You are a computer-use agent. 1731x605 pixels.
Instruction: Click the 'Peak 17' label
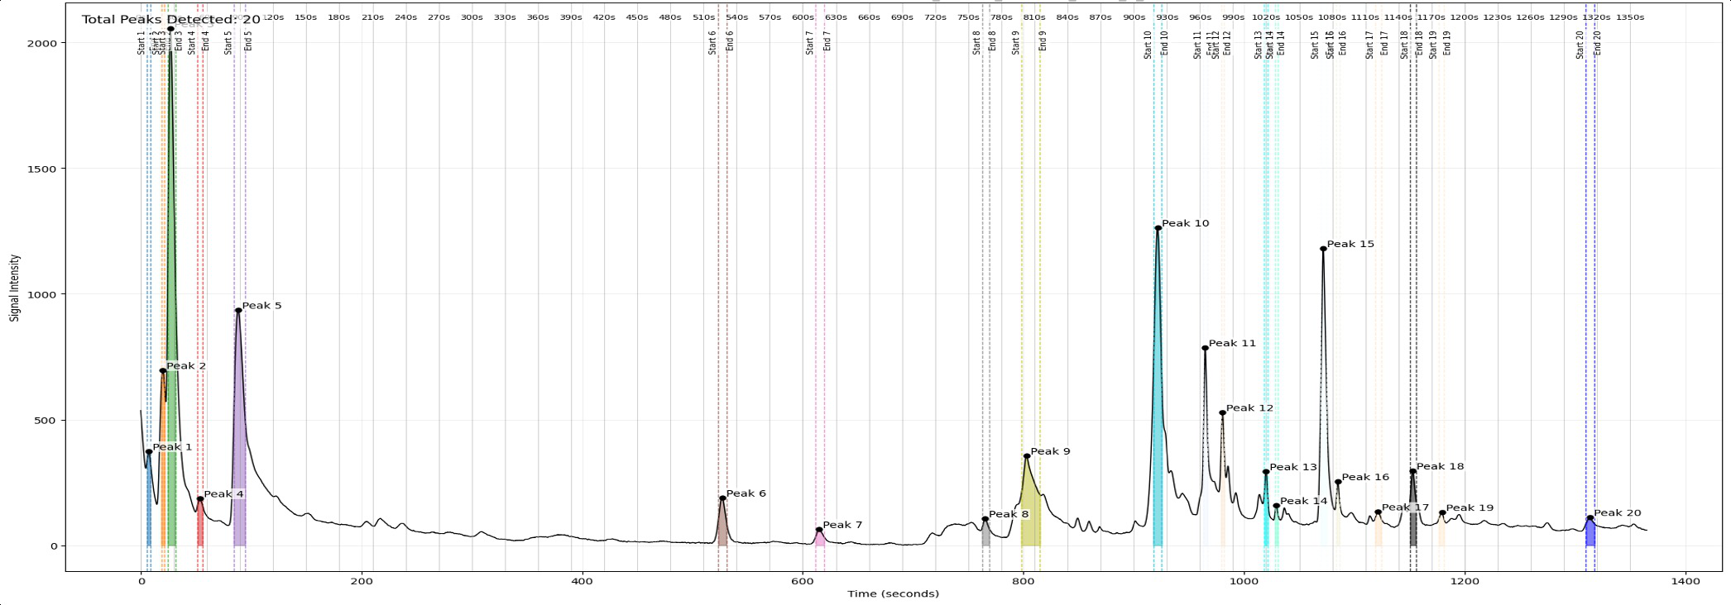tap(1405, 507)
